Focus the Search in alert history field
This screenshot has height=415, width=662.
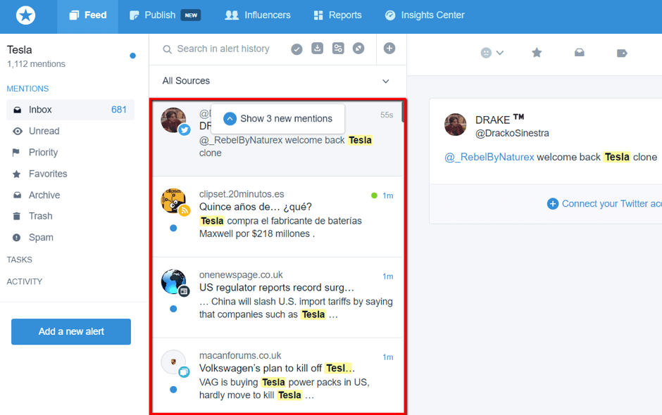(x=223, y=49)
